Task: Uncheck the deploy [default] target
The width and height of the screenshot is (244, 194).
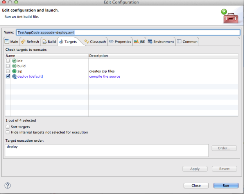Action: (x=8, y=77)
